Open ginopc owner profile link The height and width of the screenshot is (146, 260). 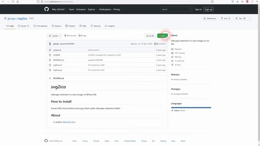[x=11, y=19]
